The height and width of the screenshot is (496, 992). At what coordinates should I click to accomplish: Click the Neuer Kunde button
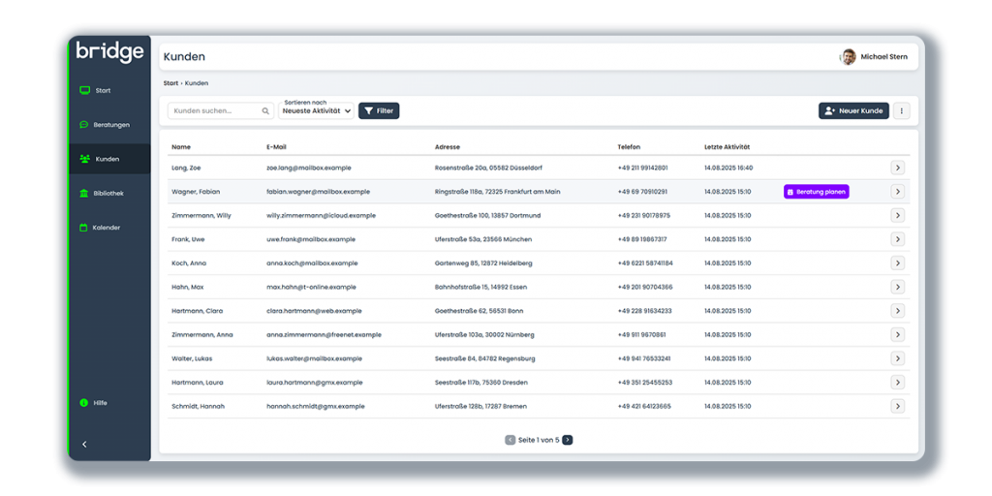pos(853,111)
